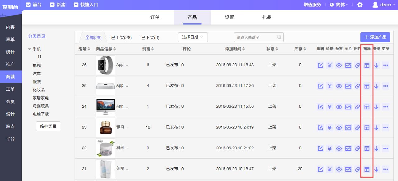This screenshot has height=181, width=398.
Task: Select 母婴玩具 in the category tree
Action: point(41,106)
